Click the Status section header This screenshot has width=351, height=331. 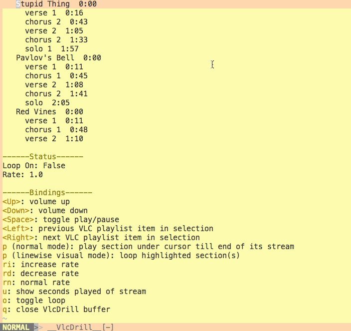coord(43,157)
